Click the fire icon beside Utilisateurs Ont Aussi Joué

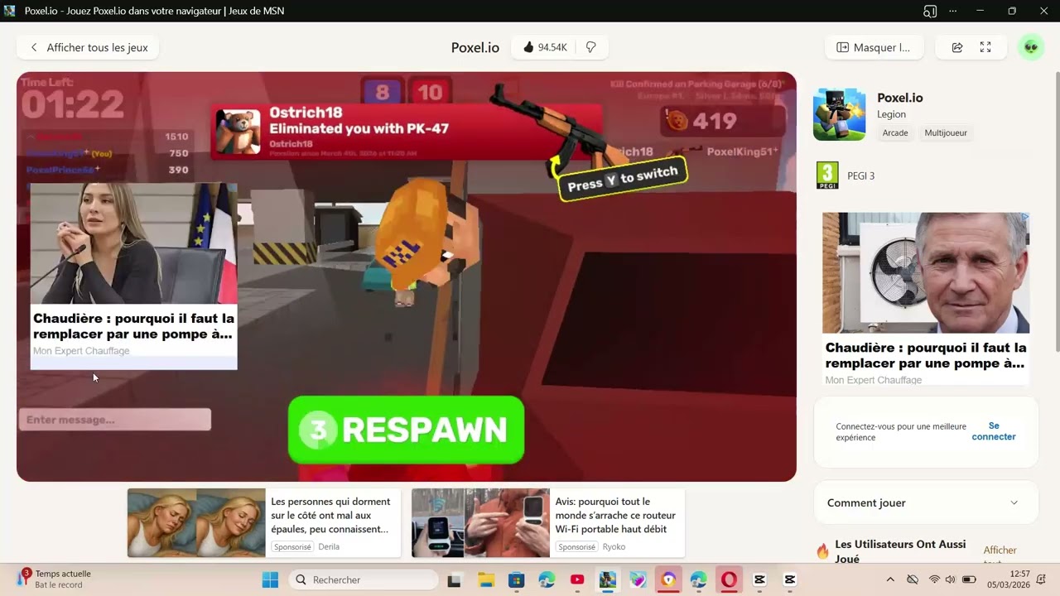click(822, 551)
